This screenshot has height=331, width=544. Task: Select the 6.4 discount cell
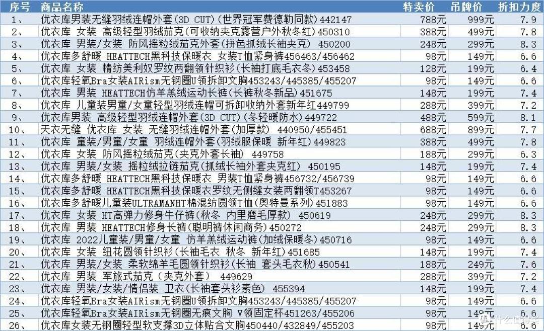[x=528, y=68]
